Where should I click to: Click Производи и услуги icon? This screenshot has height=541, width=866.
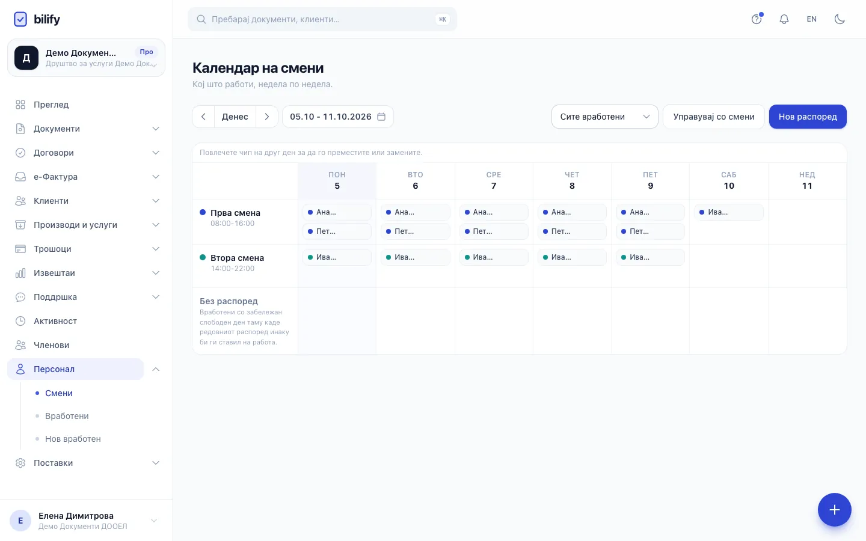click(20, 225)
